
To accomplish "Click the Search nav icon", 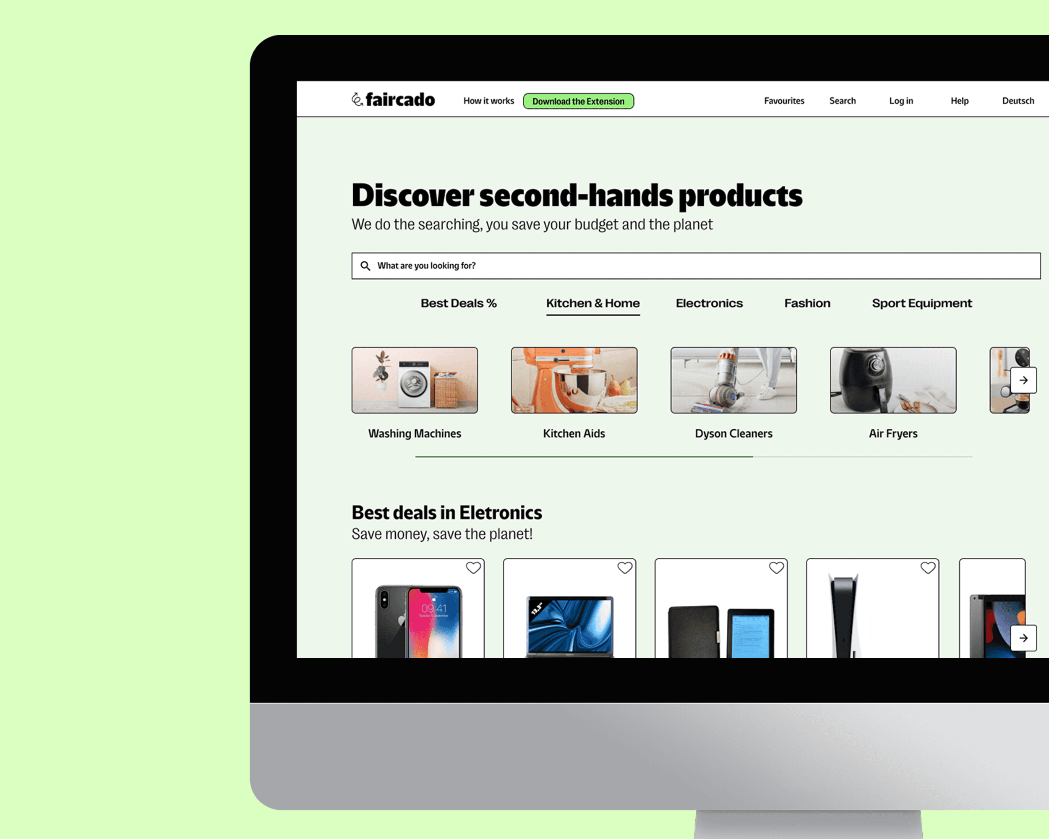I will (843, 101).
